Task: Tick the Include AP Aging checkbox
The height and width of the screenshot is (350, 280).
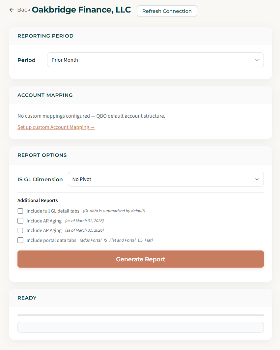Action: click(x=20, y=230)
